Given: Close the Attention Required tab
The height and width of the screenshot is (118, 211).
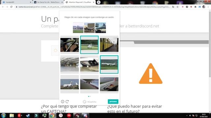Looking at the screenshot, I should point(94,2).
